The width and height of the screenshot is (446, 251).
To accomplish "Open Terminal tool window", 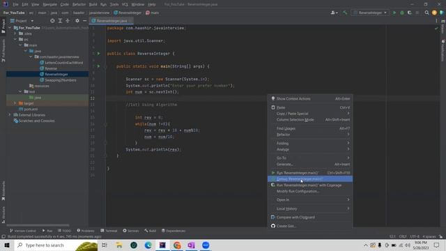I will 109,231.
